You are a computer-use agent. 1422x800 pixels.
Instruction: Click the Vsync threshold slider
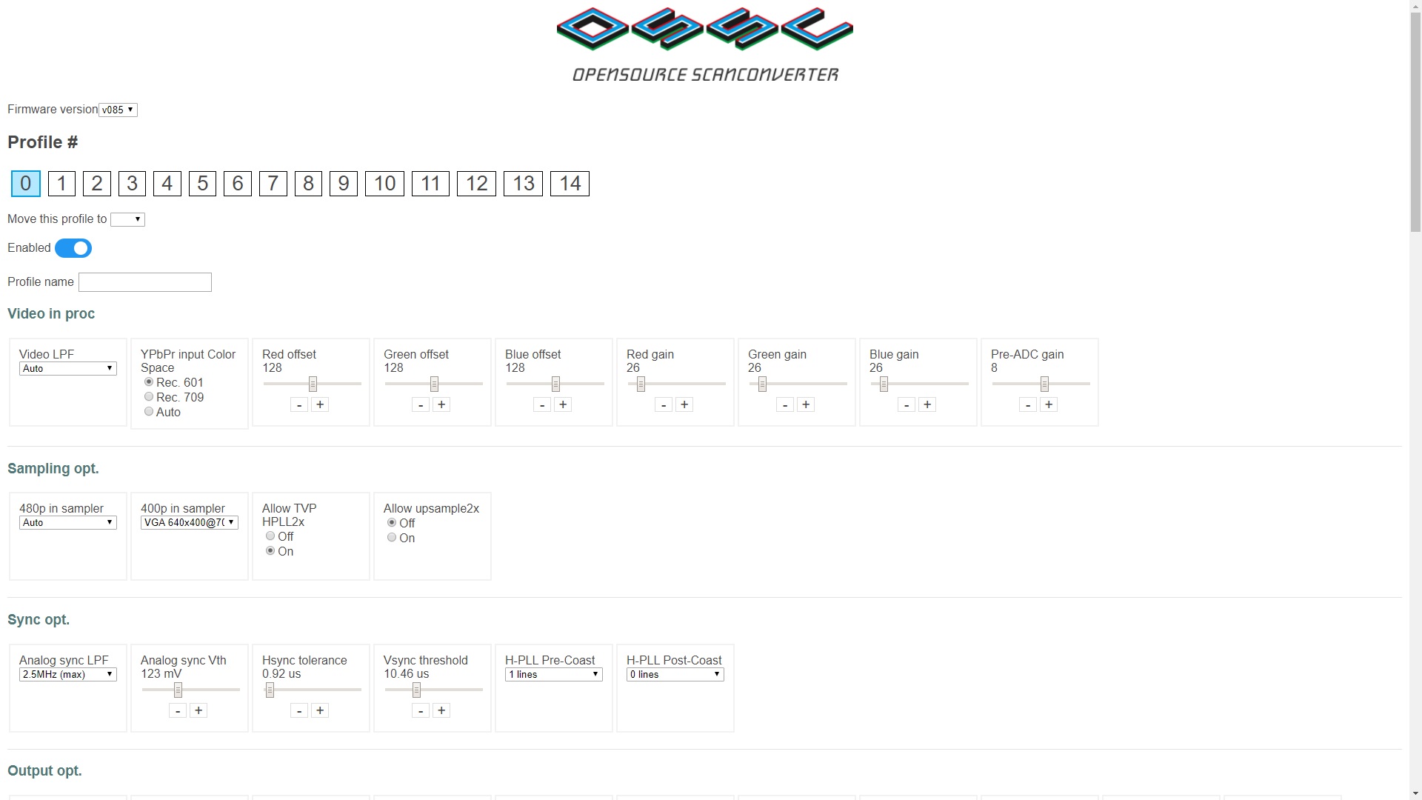click(x=434, y=690)
